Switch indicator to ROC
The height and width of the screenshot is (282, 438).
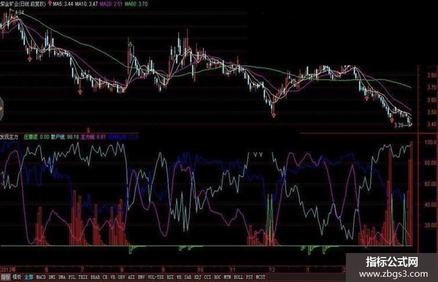point(217,277)
